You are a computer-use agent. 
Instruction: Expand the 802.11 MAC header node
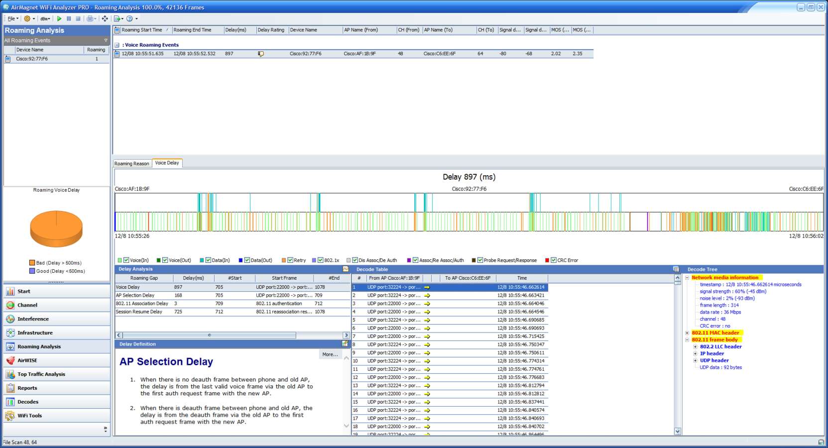[687, 333]
